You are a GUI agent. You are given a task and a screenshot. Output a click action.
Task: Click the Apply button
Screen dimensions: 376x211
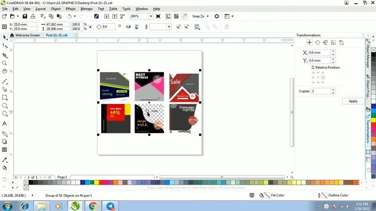click(353, 101)
